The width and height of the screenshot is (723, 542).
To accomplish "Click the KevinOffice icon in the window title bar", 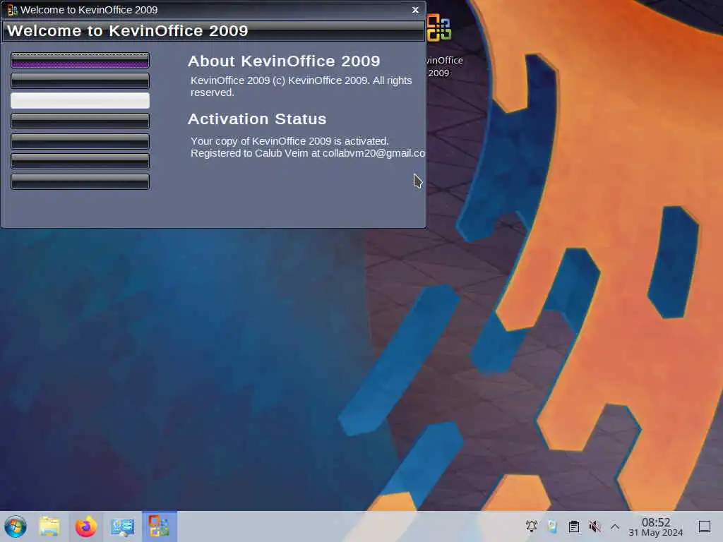I will coord(12,10).
